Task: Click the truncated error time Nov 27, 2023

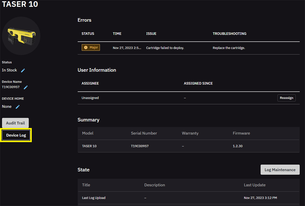Action: (x=127, y=48)
